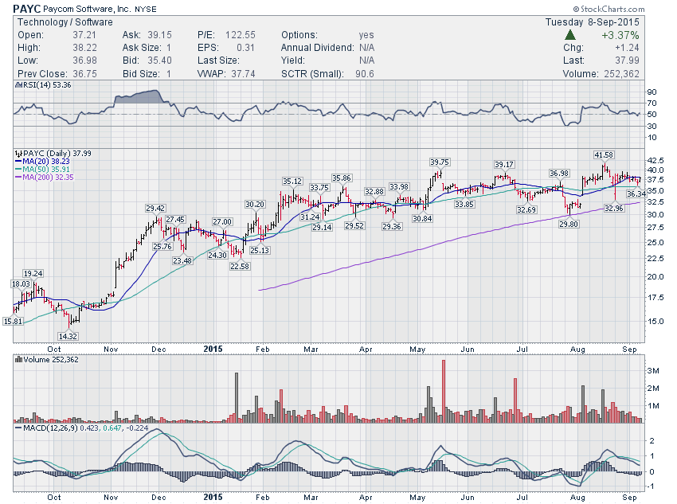Click the Prev Close value 36.75

[84, 74]
